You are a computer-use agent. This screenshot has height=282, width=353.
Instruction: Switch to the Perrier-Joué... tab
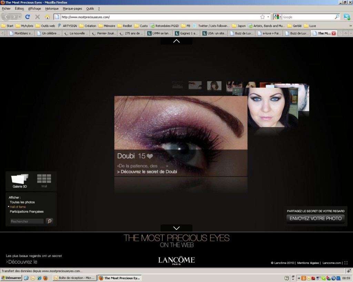coord(104,33)
